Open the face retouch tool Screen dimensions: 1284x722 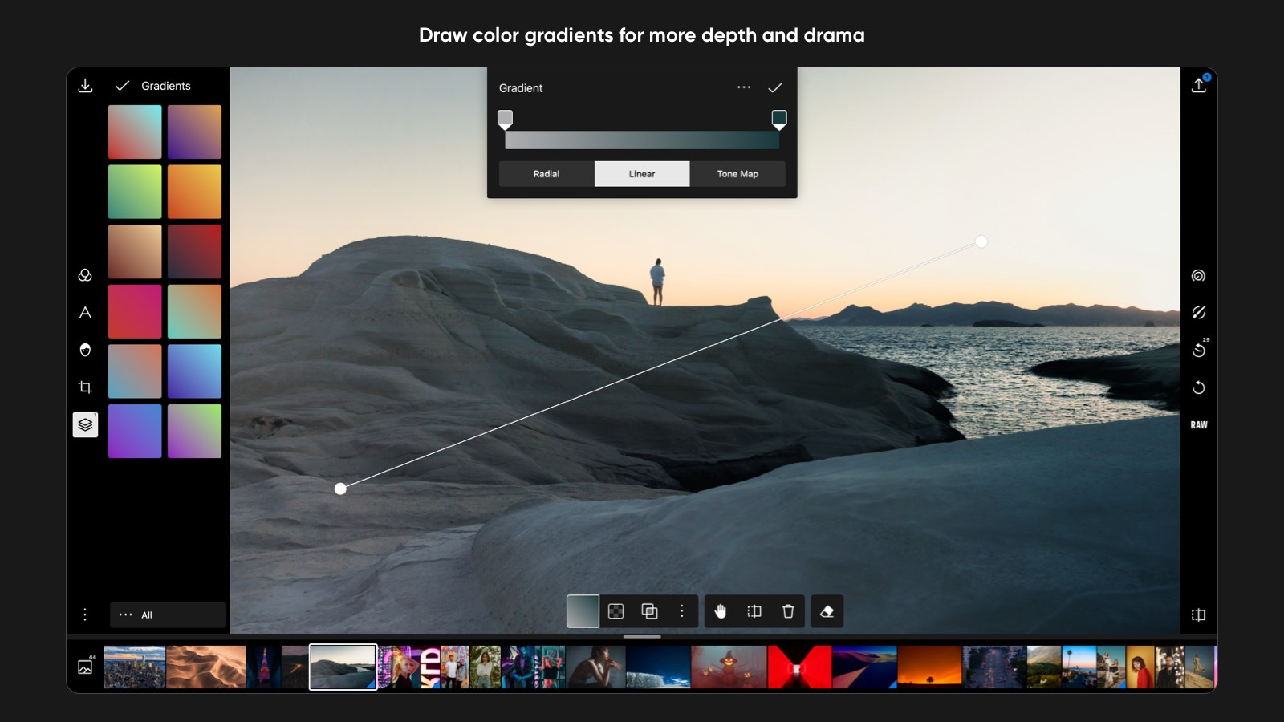pos(84,351)
